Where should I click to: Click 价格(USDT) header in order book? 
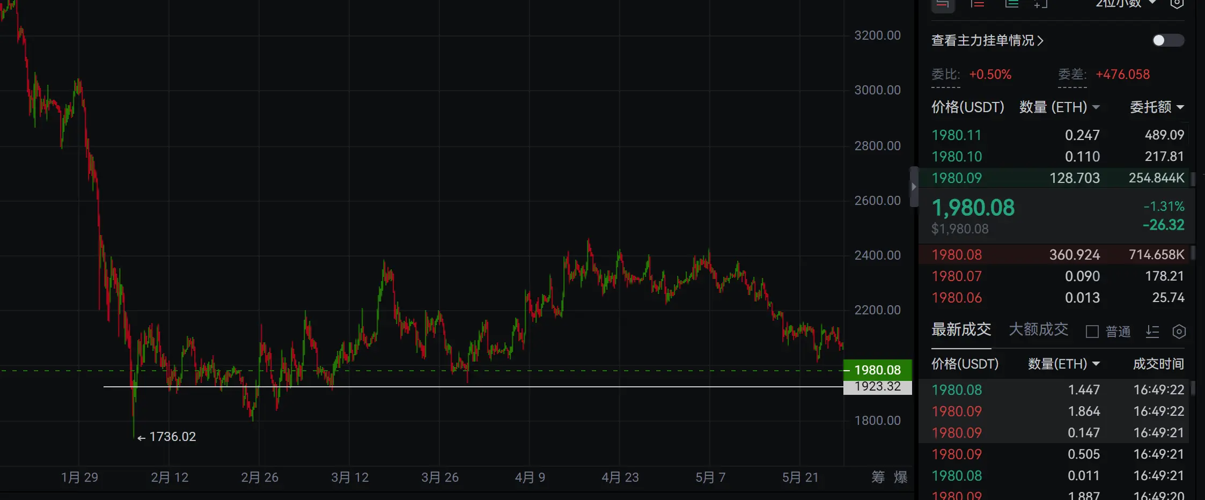pyautogui.click(x=967, y=107)
